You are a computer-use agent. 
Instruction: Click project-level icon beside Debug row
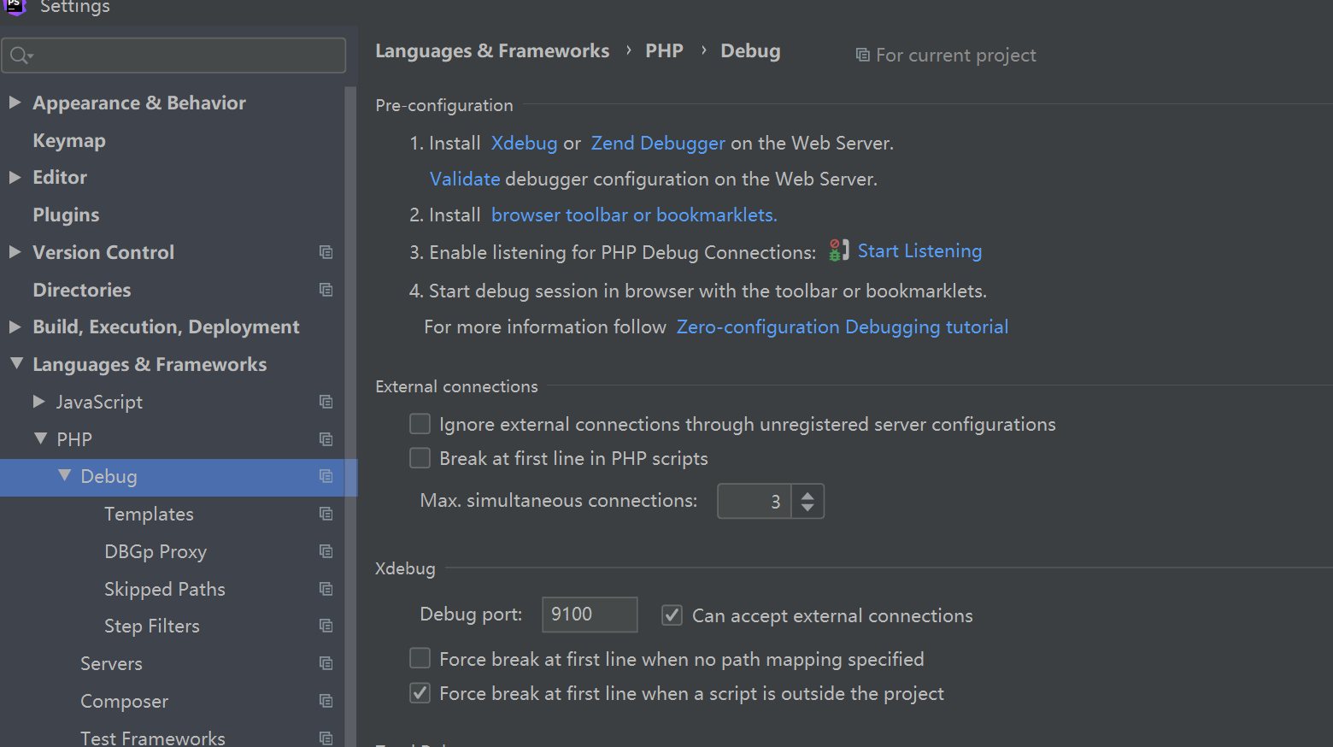(326, 476)
